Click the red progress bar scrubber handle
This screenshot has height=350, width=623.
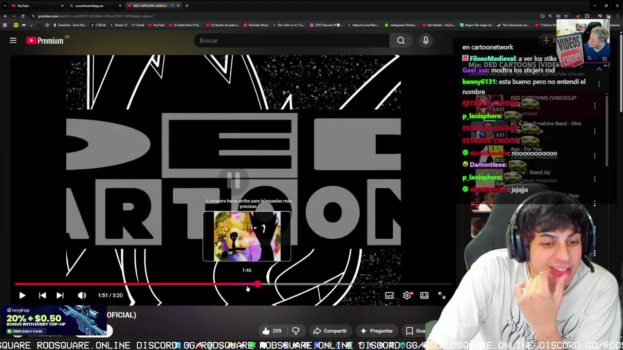[x=257, y=284]
